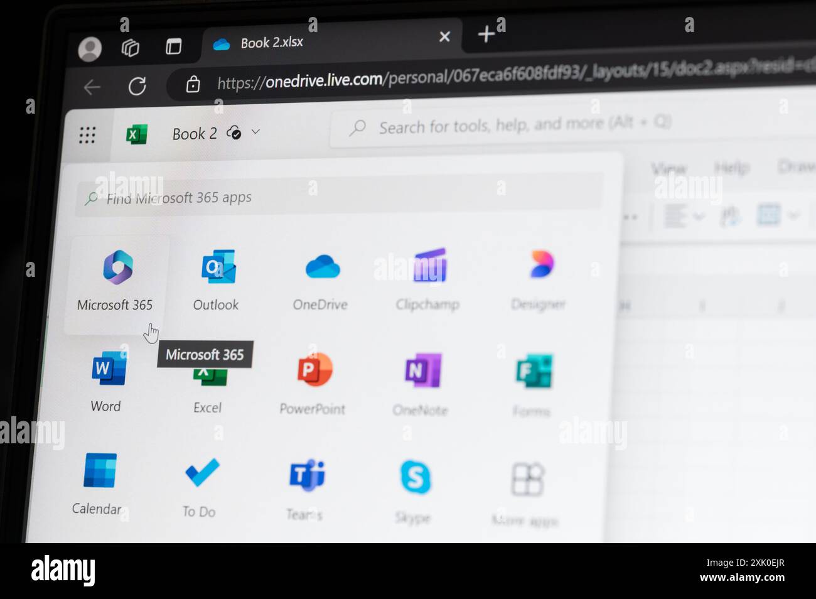Reload the page with refresh icon
This screenshot has width=816, height=599.
(x=137, y=86)
